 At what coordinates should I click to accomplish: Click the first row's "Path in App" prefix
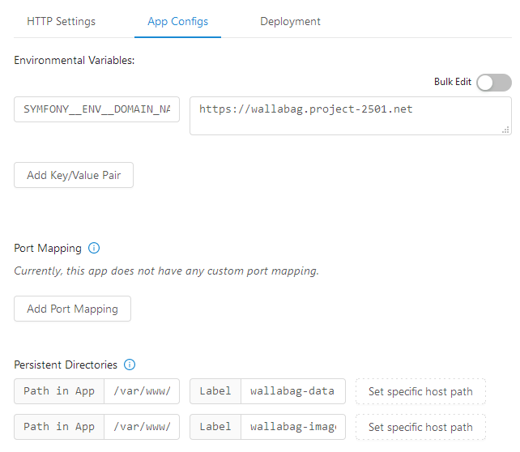click(x=59, y=391)
